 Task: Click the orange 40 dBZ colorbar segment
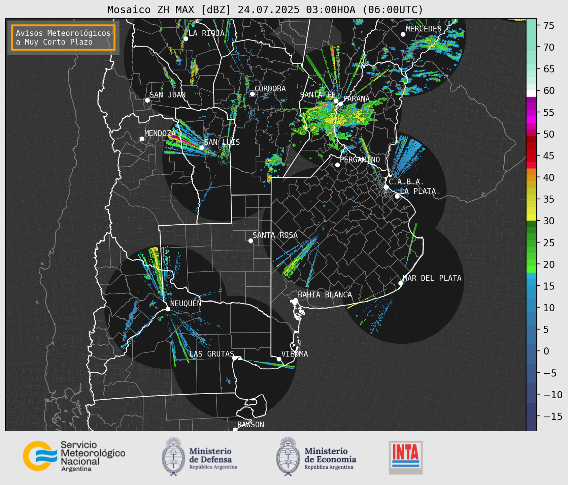click(x=531, y=178)
